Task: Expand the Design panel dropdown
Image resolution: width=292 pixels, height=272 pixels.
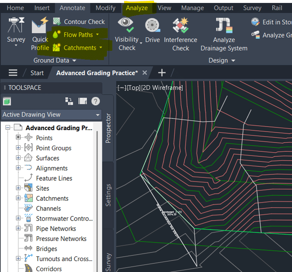Action: click(x=222, y=60)
